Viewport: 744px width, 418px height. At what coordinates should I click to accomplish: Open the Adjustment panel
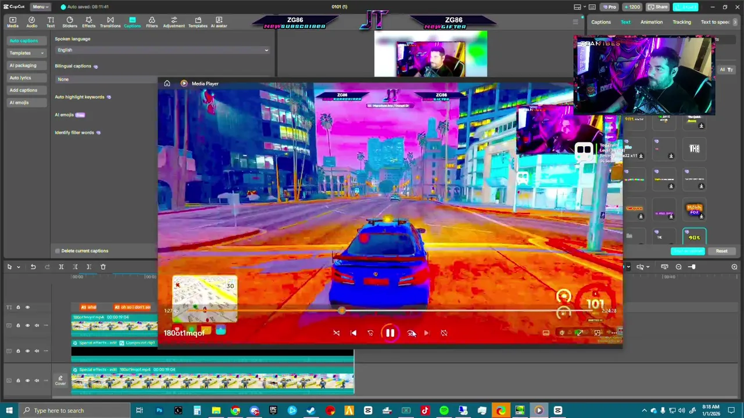click(174, 22)
